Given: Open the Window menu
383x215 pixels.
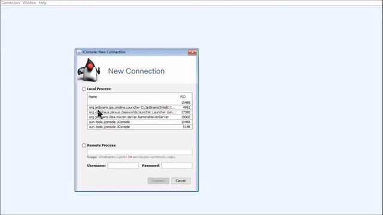Looking at the screenshot, I should point(29,2).
